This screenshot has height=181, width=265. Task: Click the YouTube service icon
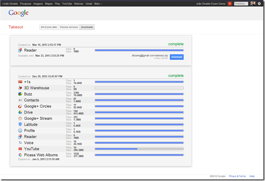click(20, 149)
